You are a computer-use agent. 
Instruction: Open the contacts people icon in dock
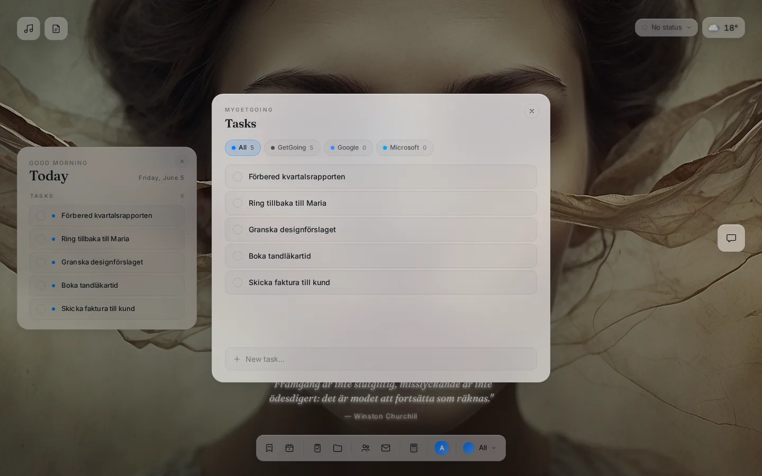point(366,448)
